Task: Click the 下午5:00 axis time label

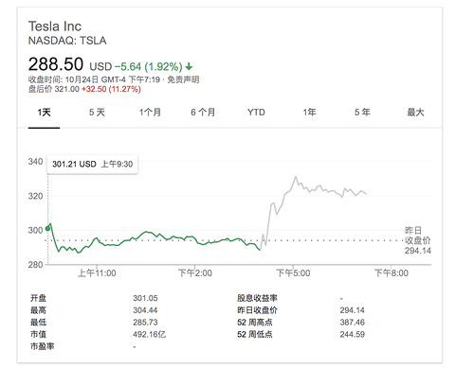Action: tap(293, 273)
